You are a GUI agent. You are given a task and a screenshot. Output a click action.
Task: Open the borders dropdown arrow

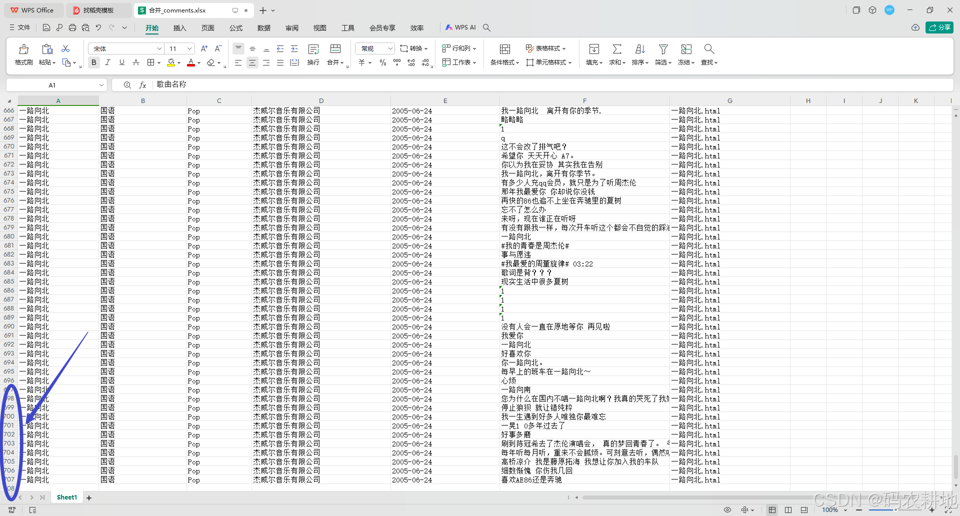pos(159,62)
